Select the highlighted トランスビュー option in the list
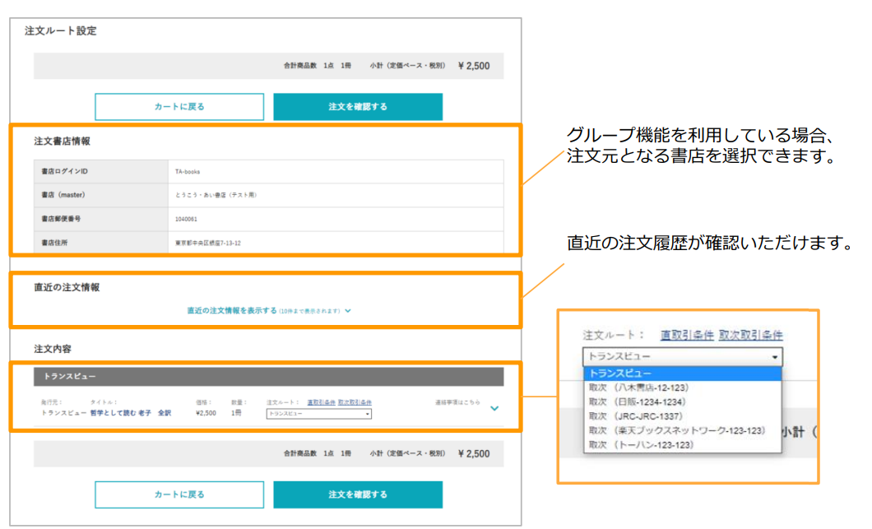The width and height of the screenshot is (872, 529). (x=682, y=374)
